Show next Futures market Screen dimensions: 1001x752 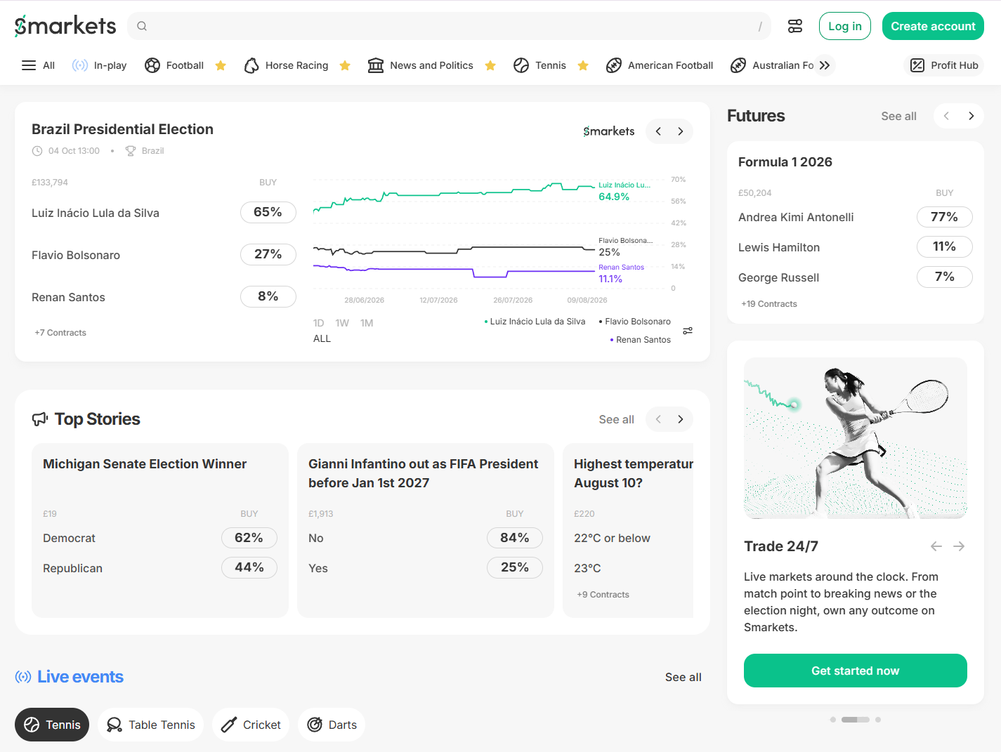(x=971, y=116)
